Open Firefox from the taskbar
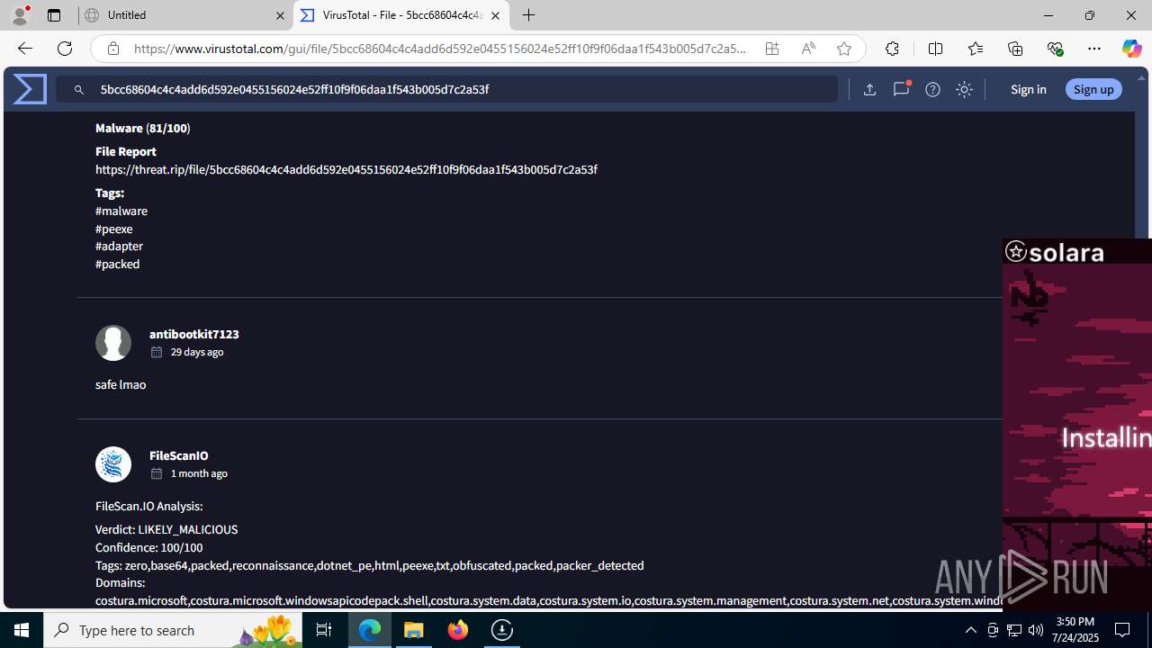 click(458, 630)
